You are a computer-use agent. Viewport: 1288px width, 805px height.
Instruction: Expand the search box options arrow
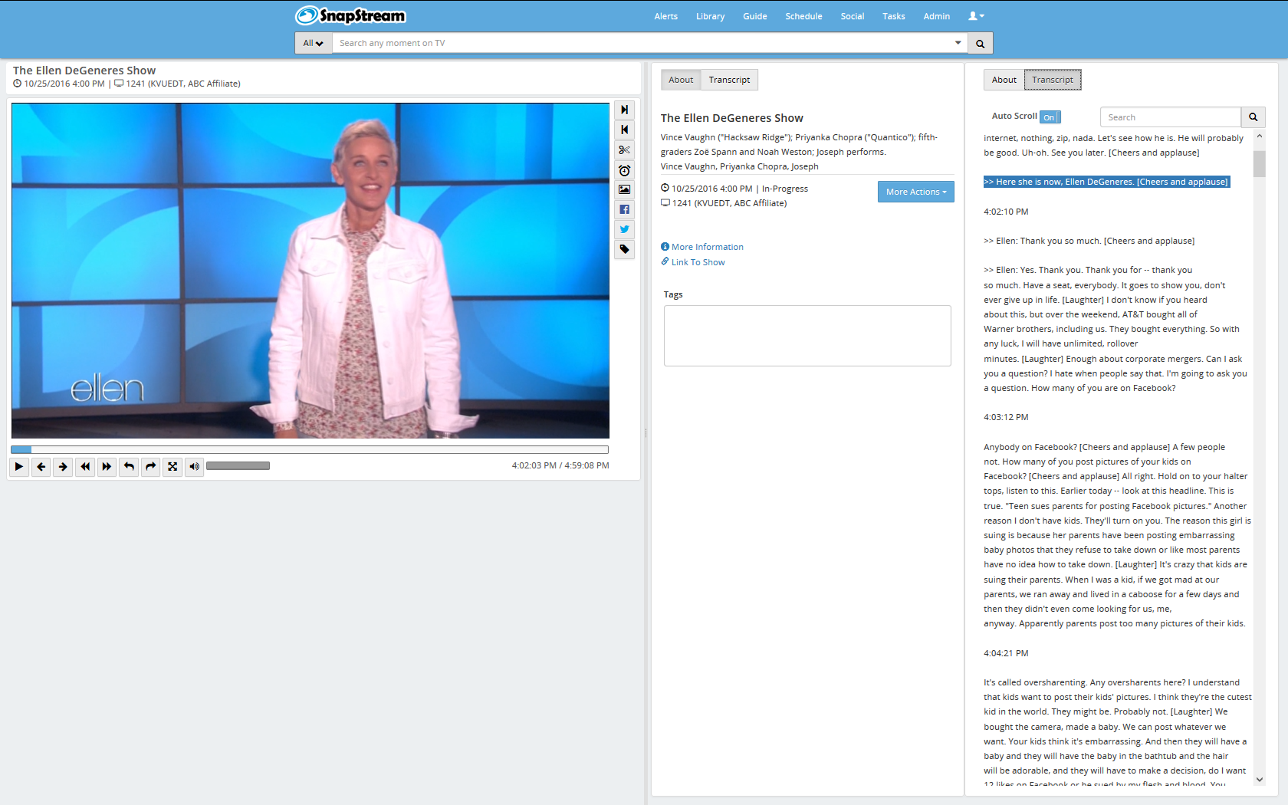point(958,43)
